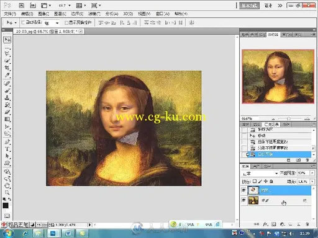This screenshot has height=238, width=318.
Task: Open the Windows Start button
Action: click(x=7, y=234)
